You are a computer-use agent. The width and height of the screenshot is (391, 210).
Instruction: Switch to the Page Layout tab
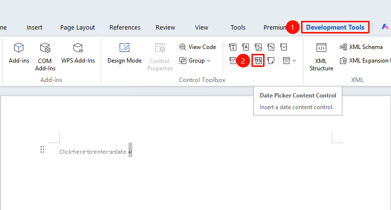[x=77, y=27]
